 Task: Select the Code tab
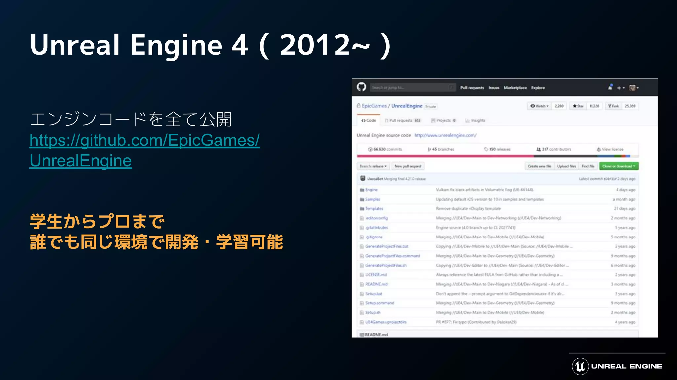click(369, 120)
